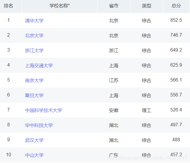Select the score 497.7
This screenshot has width=190, height=163.
176,125
